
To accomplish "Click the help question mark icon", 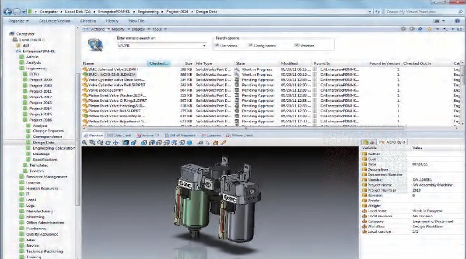I will click(457, 21).
